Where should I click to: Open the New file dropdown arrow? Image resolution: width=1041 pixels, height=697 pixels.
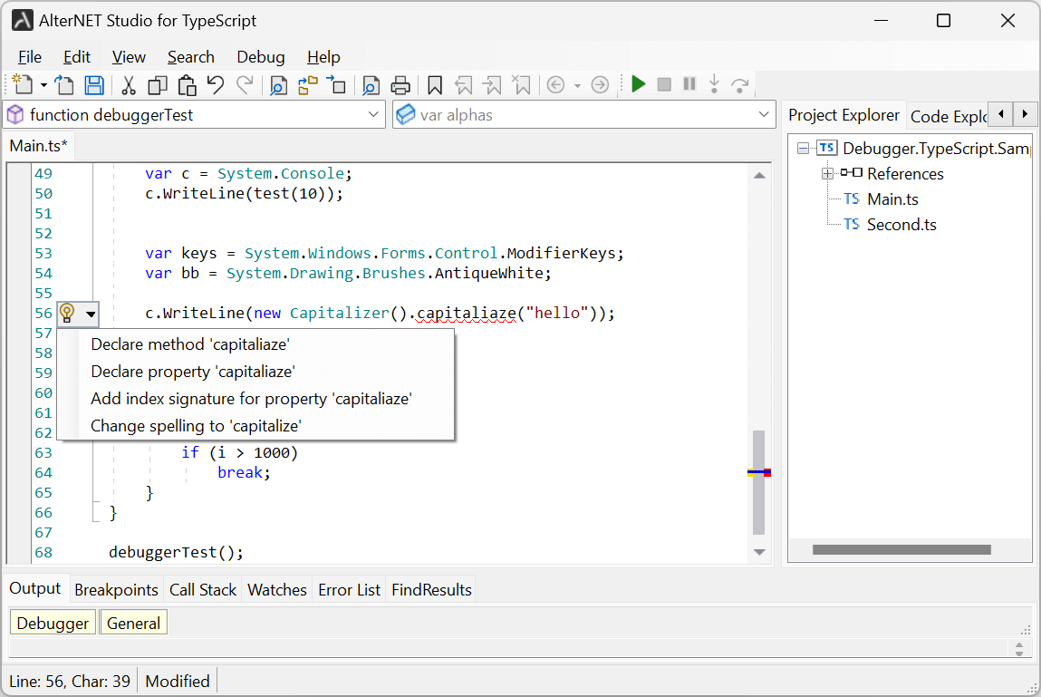point(43,85)
